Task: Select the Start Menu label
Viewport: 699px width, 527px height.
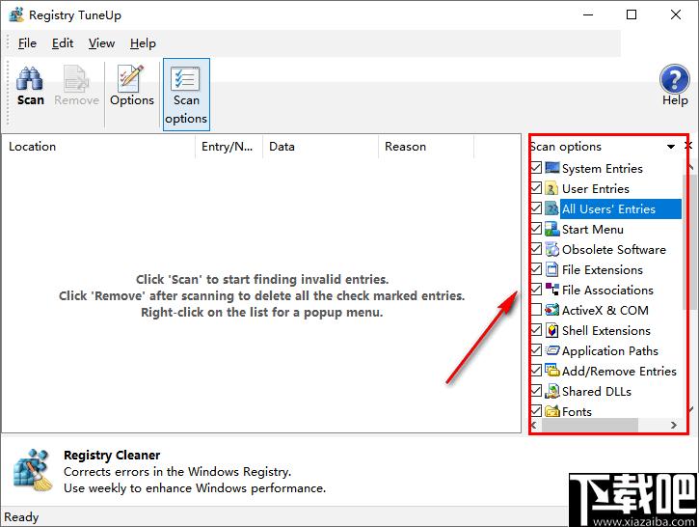Action: point(592,229)
